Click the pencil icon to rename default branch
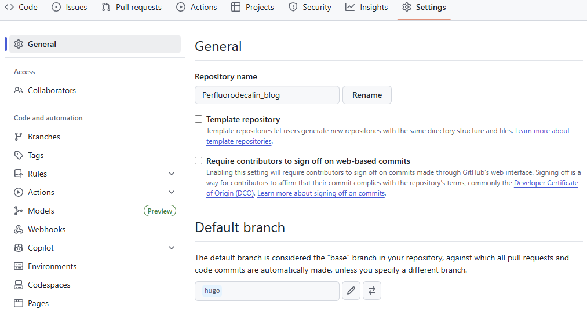 click(351, 291)
